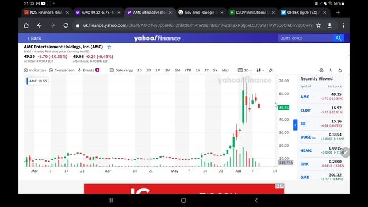Select the 2Y range
This screenshot has height=207, width=368.
coord(206,70)
